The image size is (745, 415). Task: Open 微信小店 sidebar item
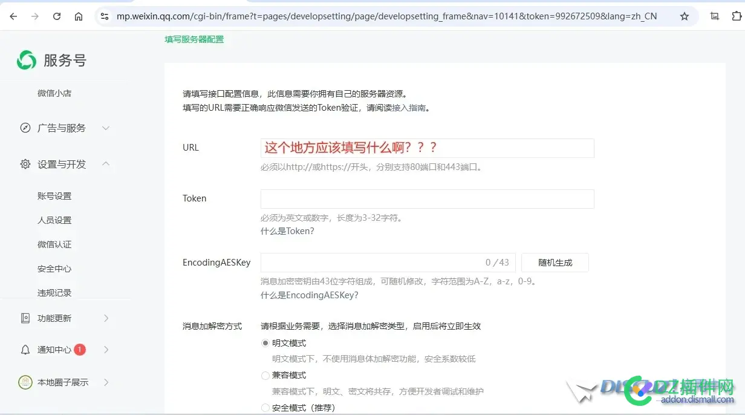pyautogui.click(x=54, y=93)
